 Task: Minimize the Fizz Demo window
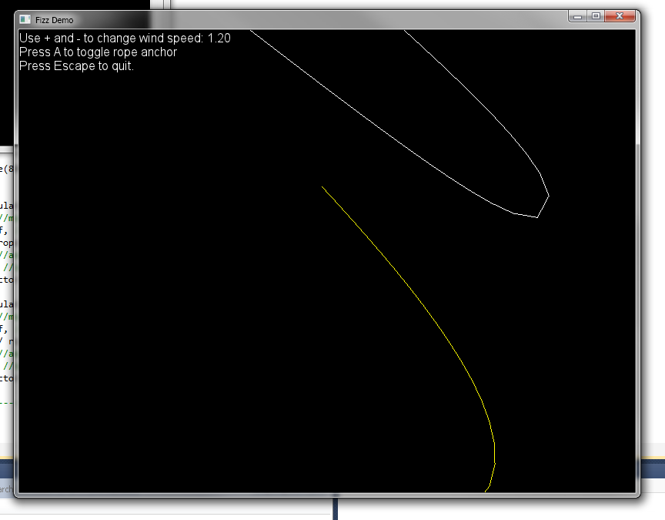tap(577, 16)
